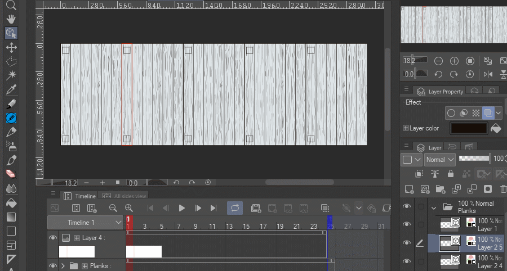Screen dimensions: 507x271
Task: Select the Auto select magic wand tool
Action: [11, 75]
